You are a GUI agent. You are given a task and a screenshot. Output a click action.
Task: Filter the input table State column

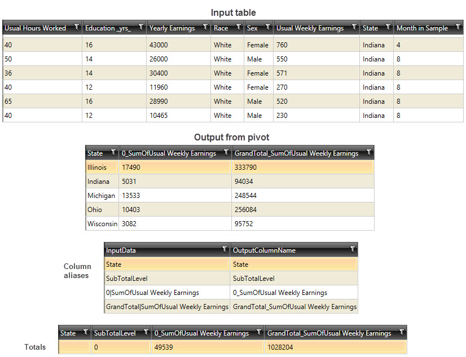(x=388, y=27)
